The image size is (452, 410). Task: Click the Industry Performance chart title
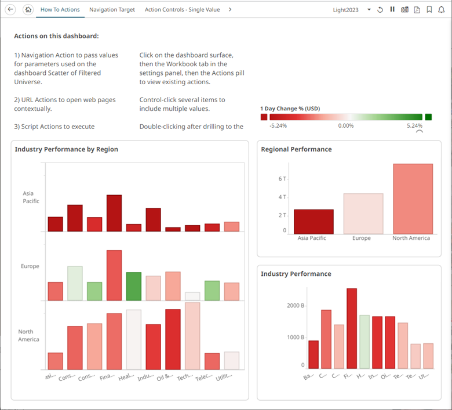pyautogui.click(x=296, y=274)
